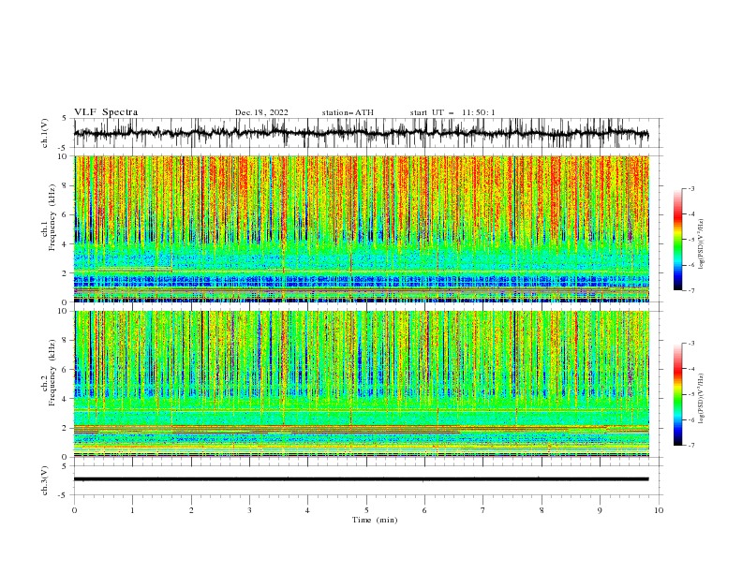Image resolution: width=742 pixels, height=573 pixels.
Task: Click the time axis tick label '1'
Action: click(x=132, y=510)
